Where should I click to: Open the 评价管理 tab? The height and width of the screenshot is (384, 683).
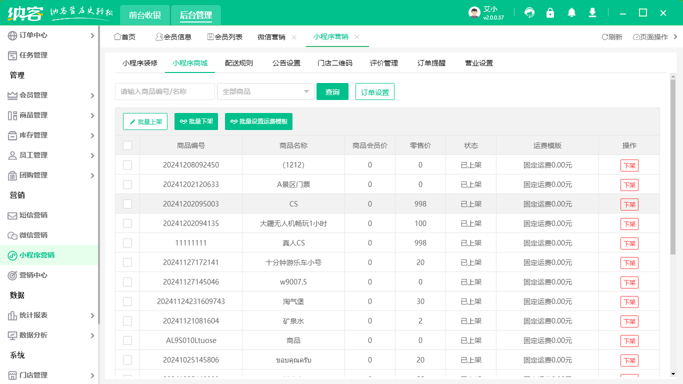click(384, 63)
